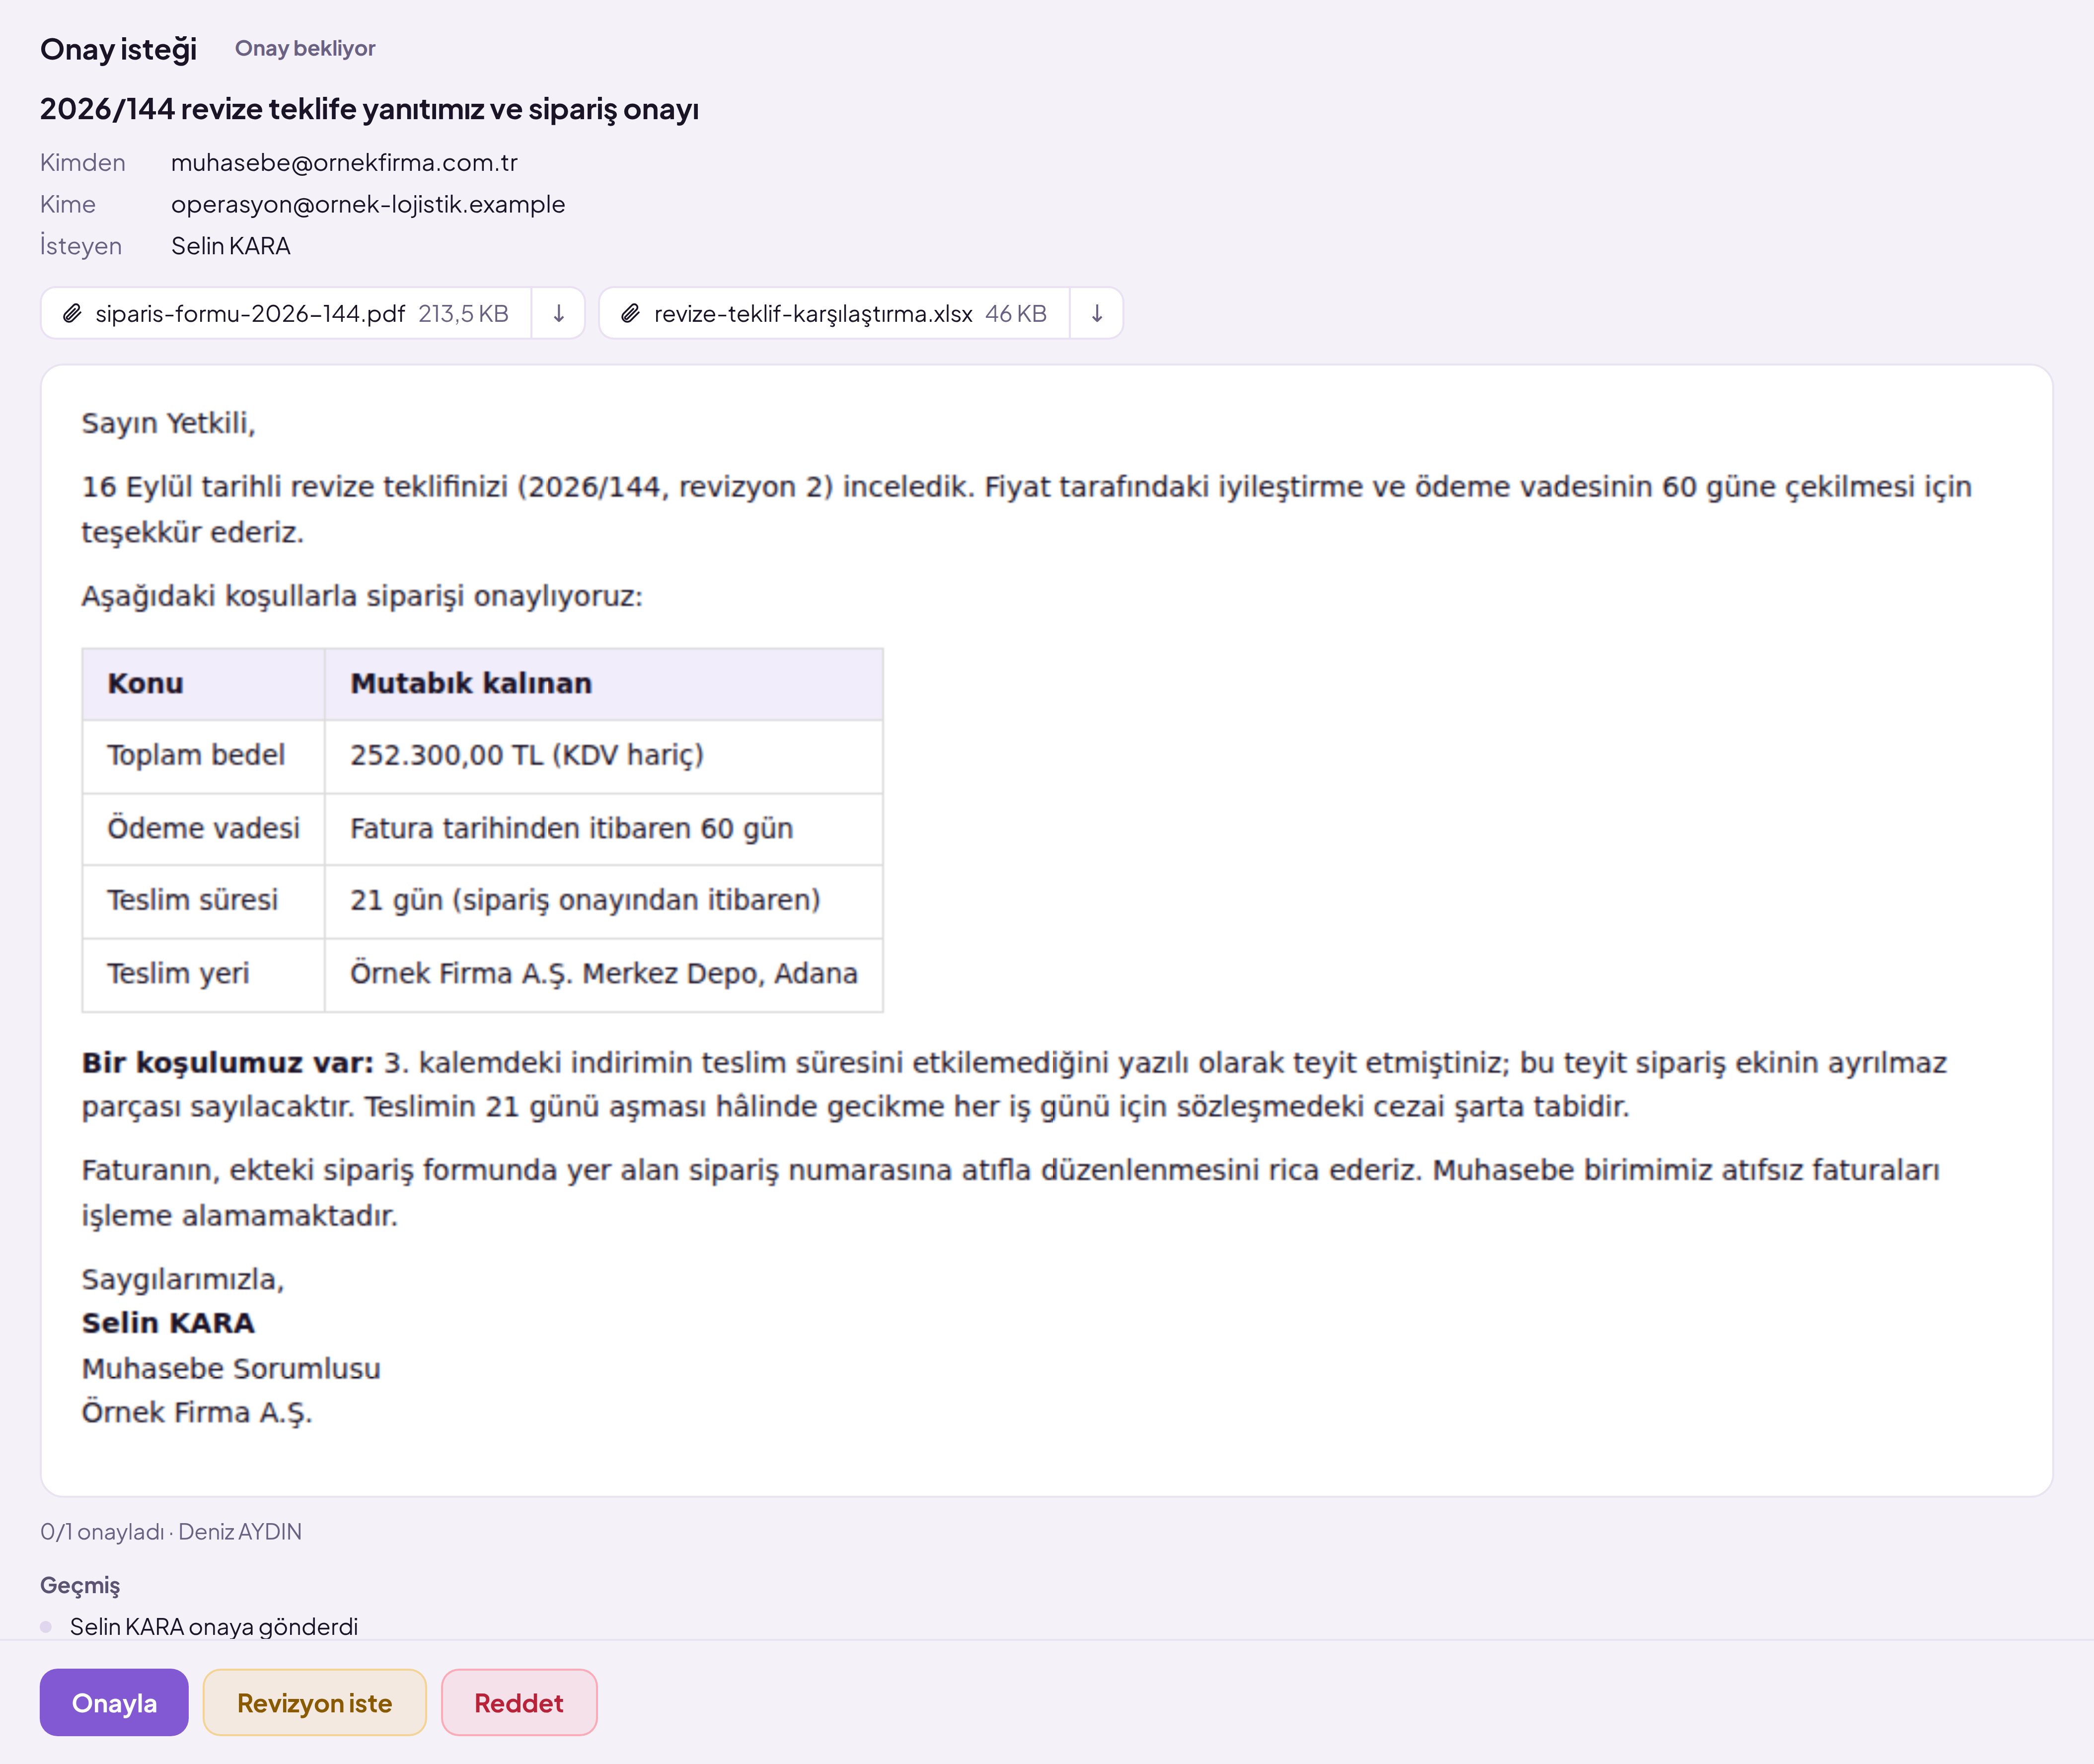Select recipient operasyon@ornek-lojistik.example
Image resolution: width=2094 pixels, height=1764 pixels.
pyautogui.click(x=368, y=204)
